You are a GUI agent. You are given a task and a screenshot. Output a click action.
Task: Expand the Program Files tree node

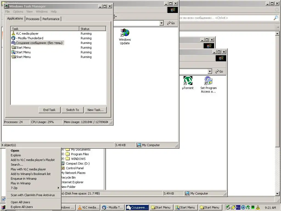[63, 154]
